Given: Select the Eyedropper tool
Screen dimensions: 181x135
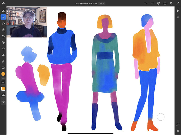Looking at the screenshot, I should 3,61.
